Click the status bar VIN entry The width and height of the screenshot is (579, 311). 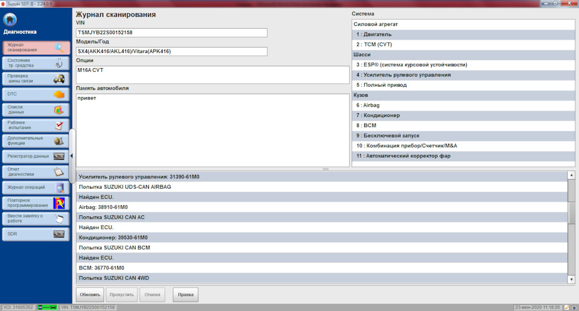[x=87, y=307]
